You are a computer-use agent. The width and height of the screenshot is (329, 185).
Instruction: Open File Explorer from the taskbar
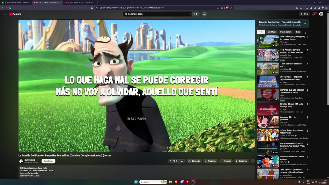pos(170,182)
